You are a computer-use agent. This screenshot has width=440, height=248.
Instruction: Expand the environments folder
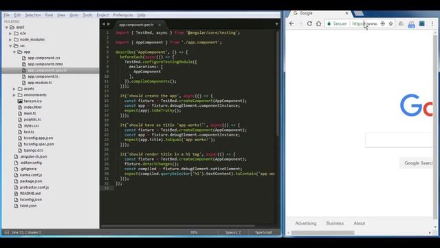(x=14, y=95)
